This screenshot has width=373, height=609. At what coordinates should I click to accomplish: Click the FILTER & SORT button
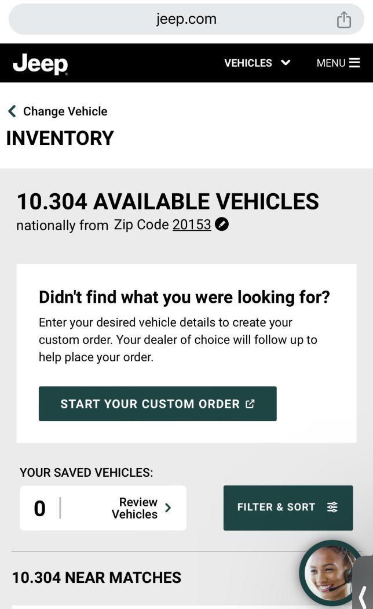[x=288, y=507]
